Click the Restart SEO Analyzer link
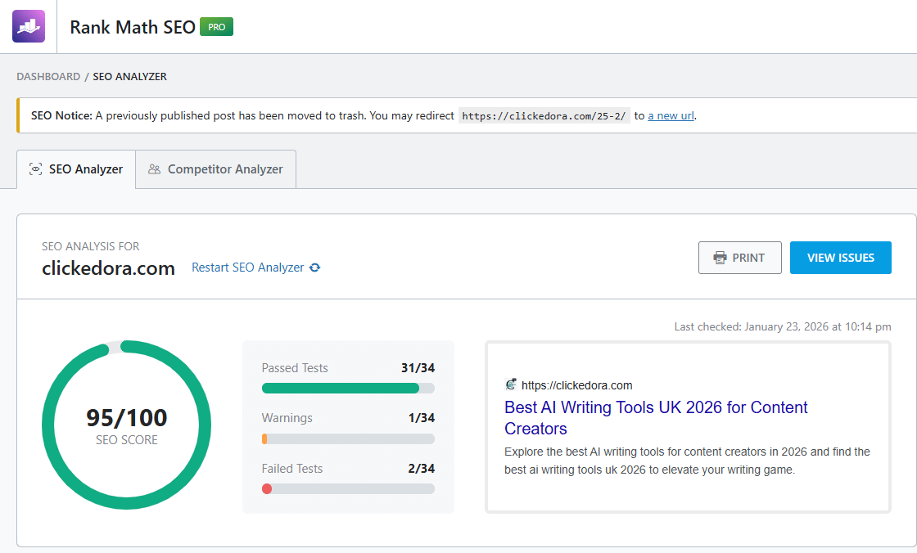The height and width of the screenshot is (553, 917). point(247,268)
